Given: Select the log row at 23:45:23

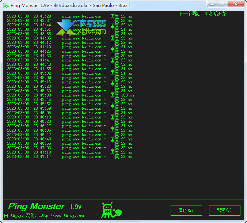Looking at the screenshot, I should click(69, 87).
